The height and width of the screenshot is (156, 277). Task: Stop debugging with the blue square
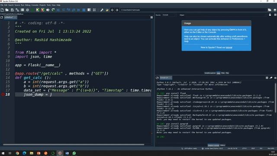[84, 10]
